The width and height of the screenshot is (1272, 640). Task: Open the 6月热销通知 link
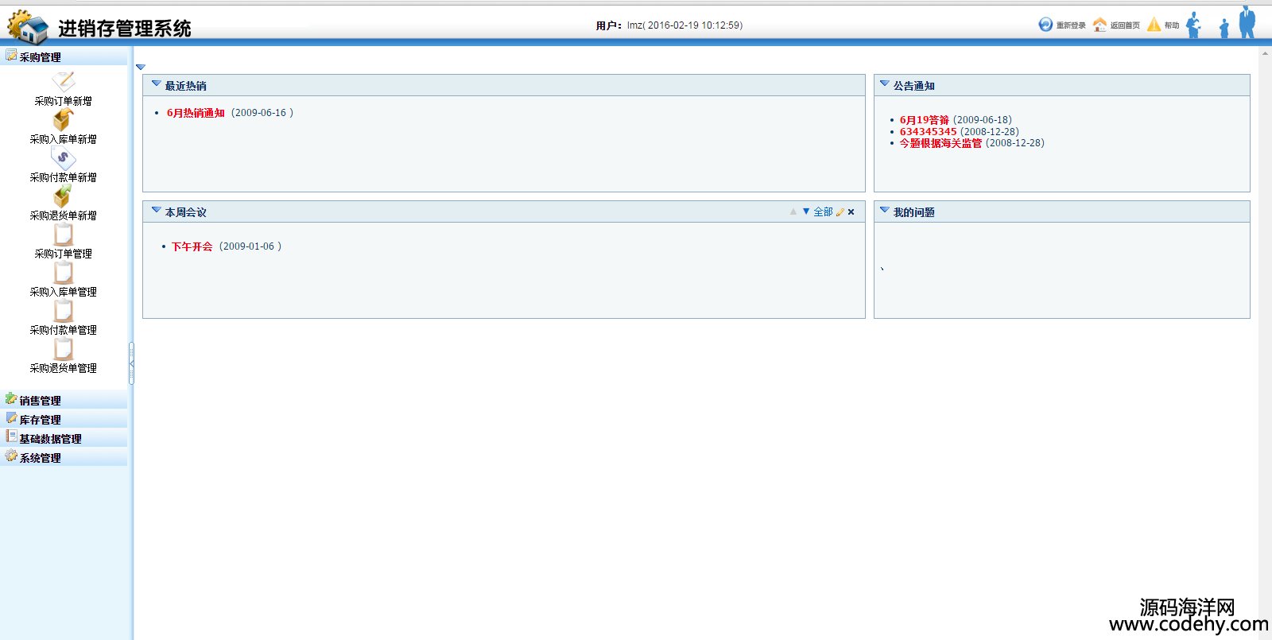(196, 113)
